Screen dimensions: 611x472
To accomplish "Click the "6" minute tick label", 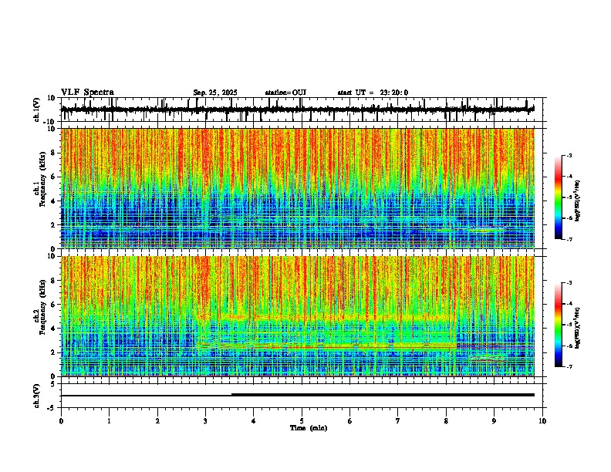I will click(350, 421).
